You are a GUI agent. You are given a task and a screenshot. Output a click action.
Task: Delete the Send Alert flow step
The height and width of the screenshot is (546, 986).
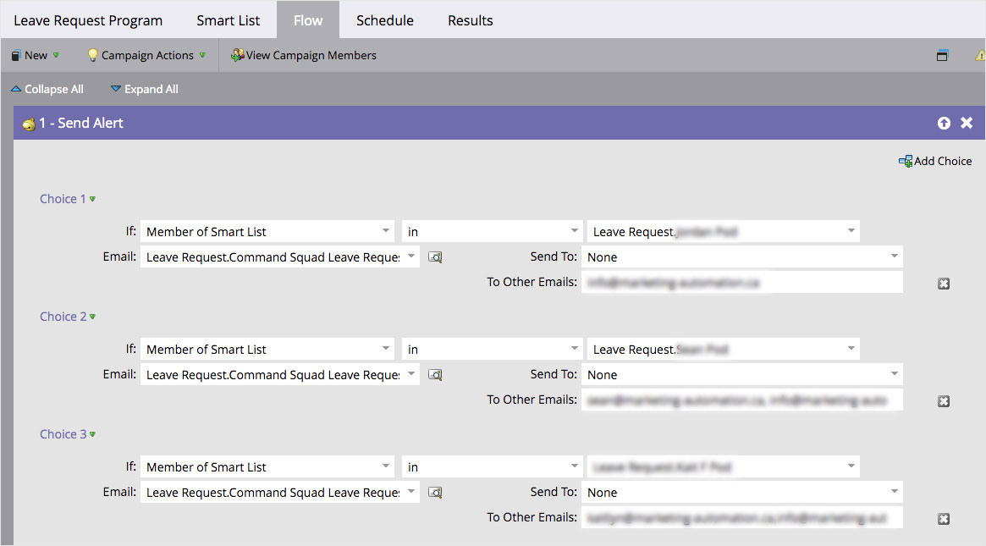point(967,123)
